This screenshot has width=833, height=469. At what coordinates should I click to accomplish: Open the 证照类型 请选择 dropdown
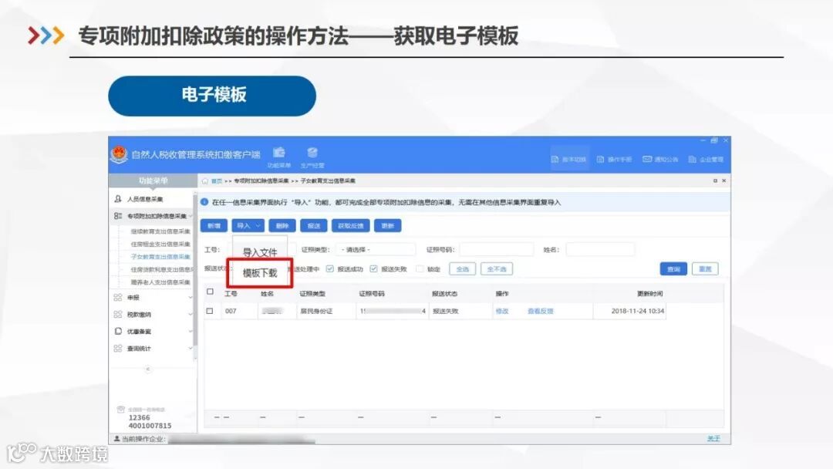coord(376,250)
